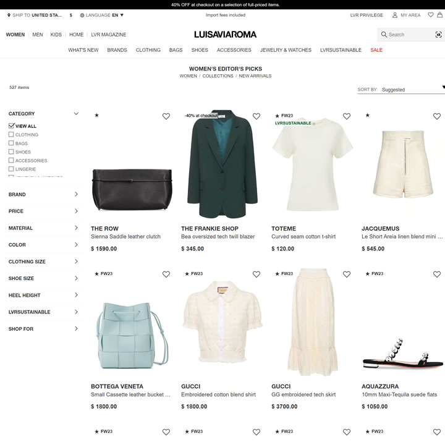Check the Clothing category checkbox
445x442 pixels.
11,134
